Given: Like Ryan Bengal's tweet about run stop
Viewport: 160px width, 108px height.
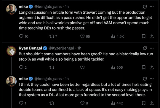Looking at the screenshot, I should [x=82, y=67].
